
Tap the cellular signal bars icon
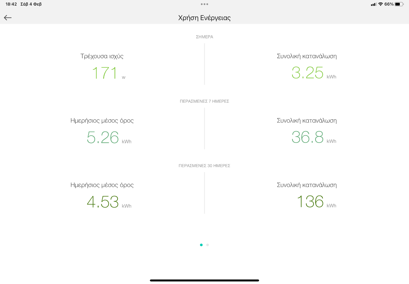[x=374, y=4]
